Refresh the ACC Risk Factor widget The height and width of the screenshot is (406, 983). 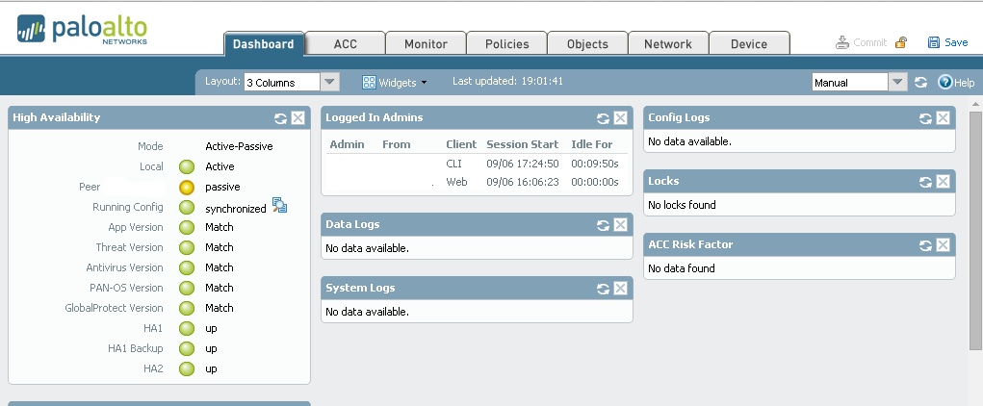click(924, 245)
